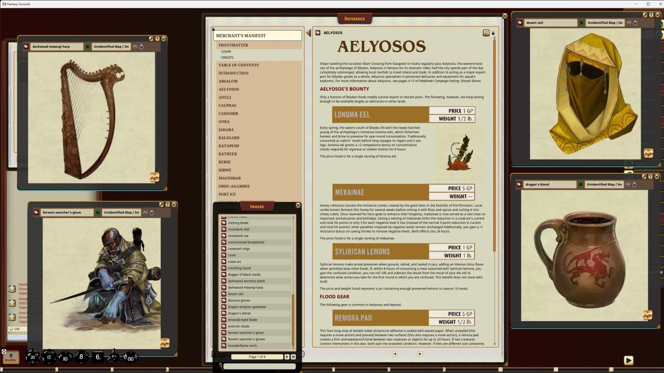Viewport: 664px width, 373px height.
Task: Click the Reference tab at the window top
Action: [x=355, y=18]
